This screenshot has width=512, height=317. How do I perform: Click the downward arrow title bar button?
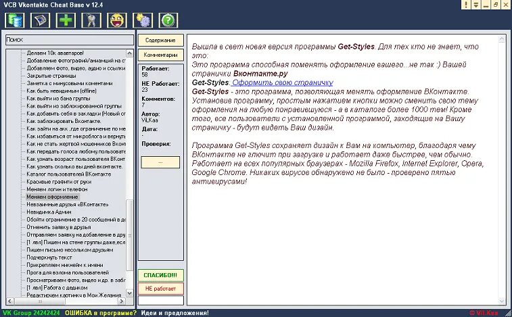pos(475,5)
